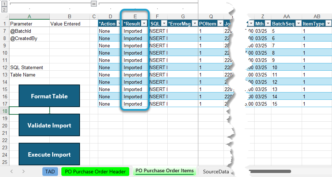The width and height of the screenshot is (332, 177).
Task: Open the *Action column filter dropdown
Action: coord(119,24)
